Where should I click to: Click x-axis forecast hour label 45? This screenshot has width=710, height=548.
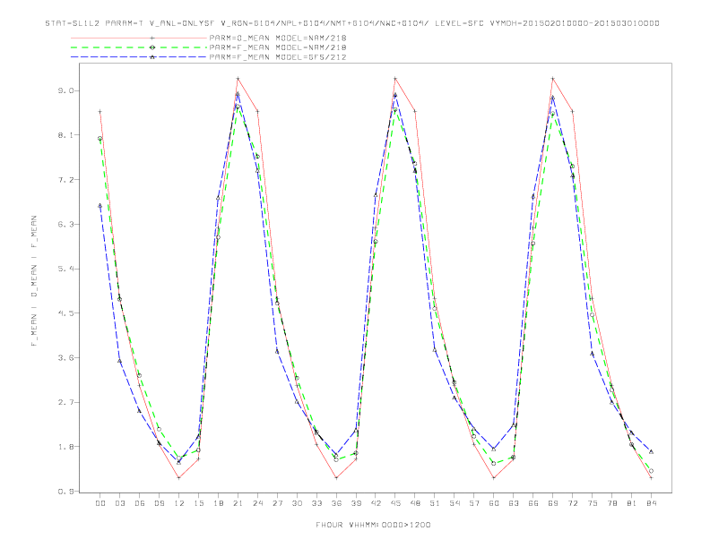click(x=395, y=503)
